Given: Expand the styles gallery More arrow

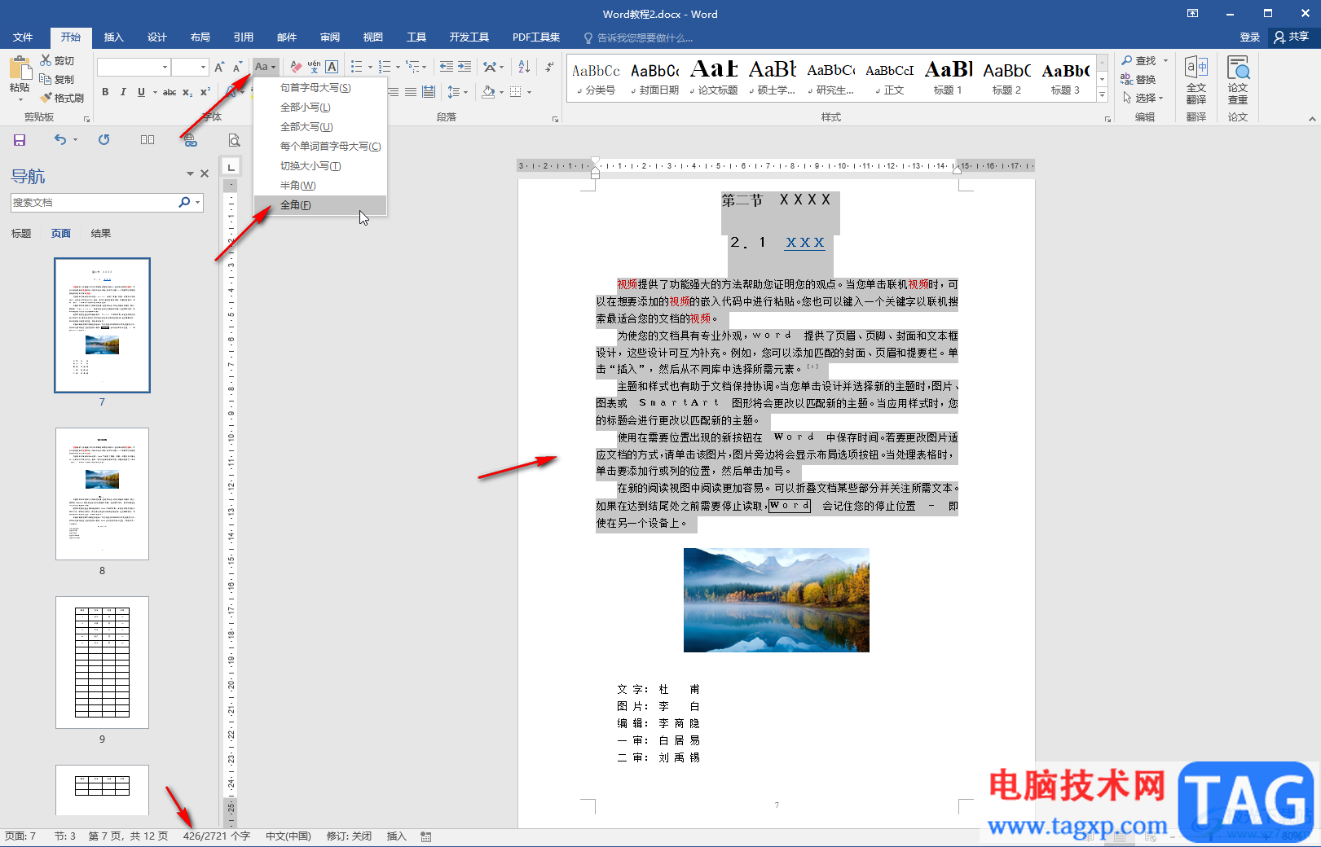Looking at the screenshot, I should coord(1102,95).
